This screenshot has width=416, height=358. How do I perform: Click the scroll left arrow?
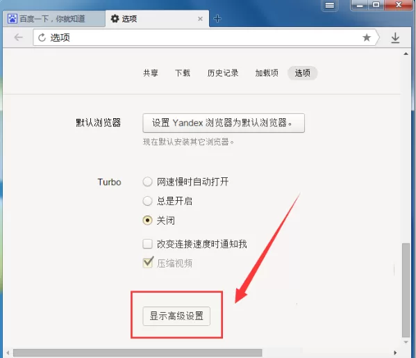(8, 353)
